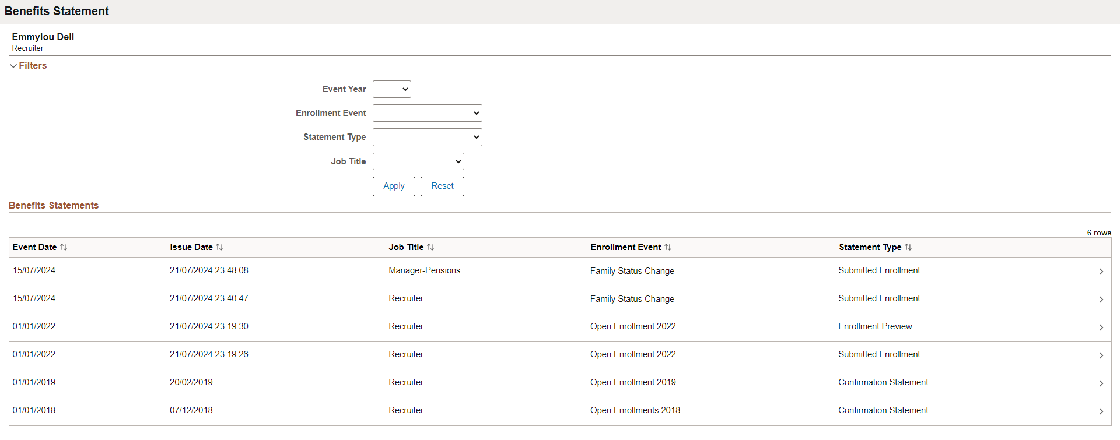Click issue date 21/07/2024 23:19:26

209,354
